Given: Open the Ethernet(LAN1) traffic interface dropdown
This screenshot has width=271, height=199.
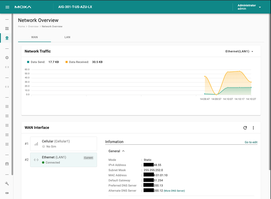Looking at the screenshot, I should [x=239, y=51].
